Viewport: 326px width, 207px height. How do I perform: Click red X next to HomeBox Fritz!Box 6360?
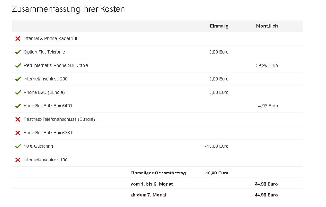pos(18,133)
